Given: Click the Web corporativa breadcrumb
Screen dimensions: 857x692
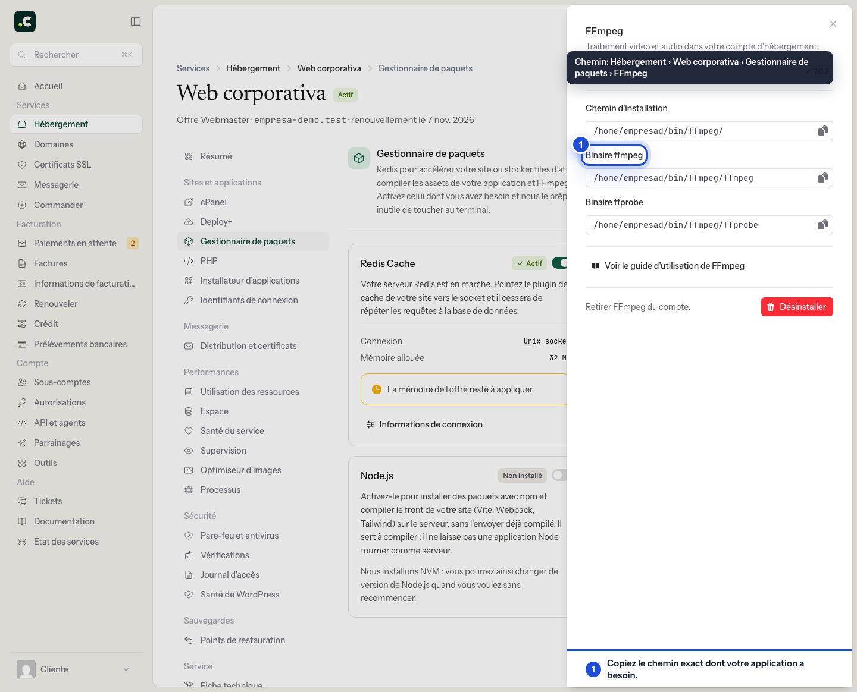Looking at the screenshot, I should point(329,68).
